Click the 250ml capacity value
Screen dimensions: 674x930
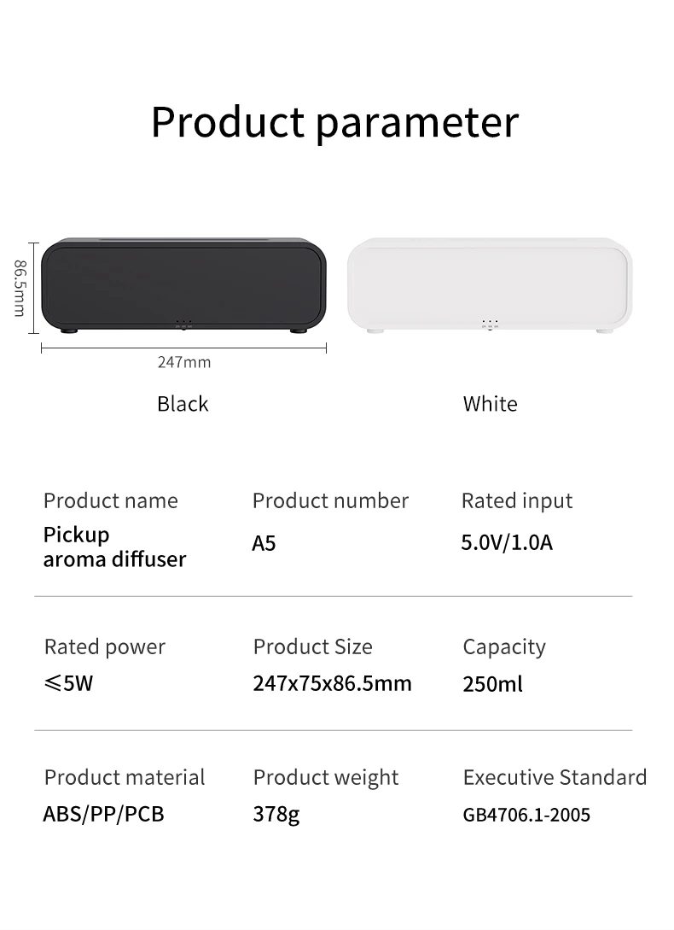[x=492, y=684]
